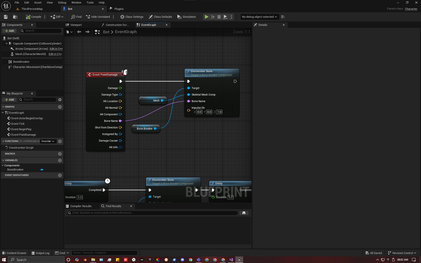Navigate back in the graph history

[x=79, y=32]
